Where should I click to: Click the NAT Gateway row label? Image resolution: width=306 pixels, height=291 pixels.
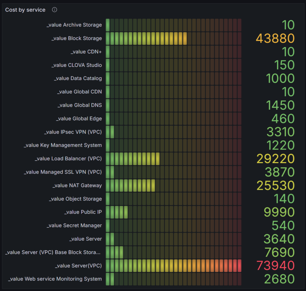77,186
